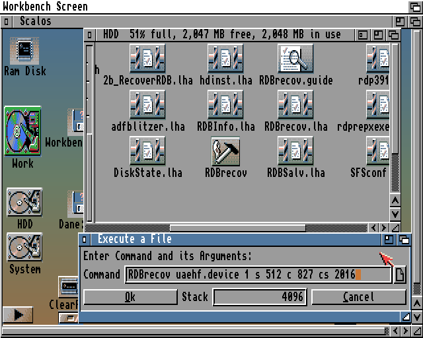Toggle zoom gadget on HDD window titlebar
423x338 pixels.
(377, 34)
